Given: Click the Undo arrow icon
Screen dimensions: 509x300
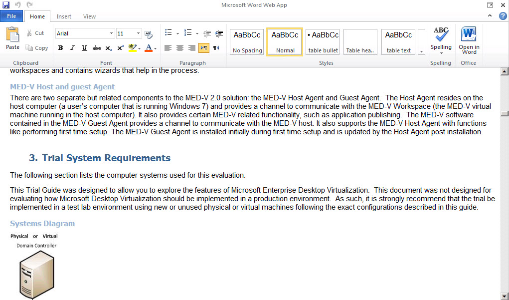Looking at the screenshot, I should [17, 5].
